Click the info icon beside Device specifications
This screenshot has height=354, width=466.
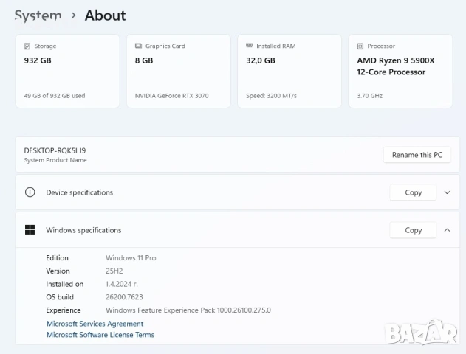click(x=30, y=192)
